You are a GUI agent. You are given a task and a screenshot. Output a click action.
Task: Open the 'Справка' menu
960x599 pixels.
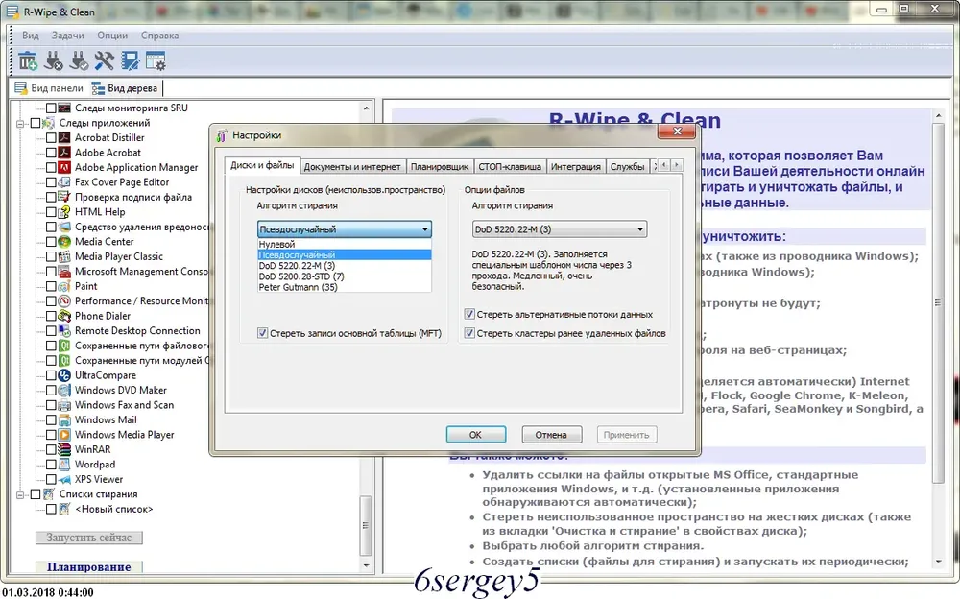click(159, 36)
